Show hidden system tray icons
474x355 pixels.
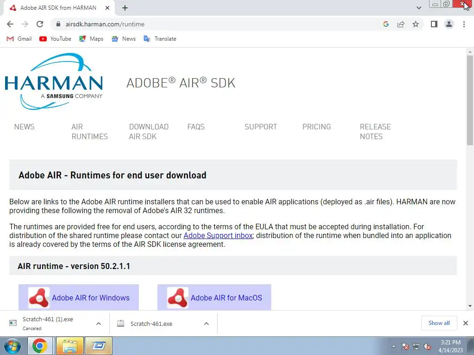pos(393,346)
